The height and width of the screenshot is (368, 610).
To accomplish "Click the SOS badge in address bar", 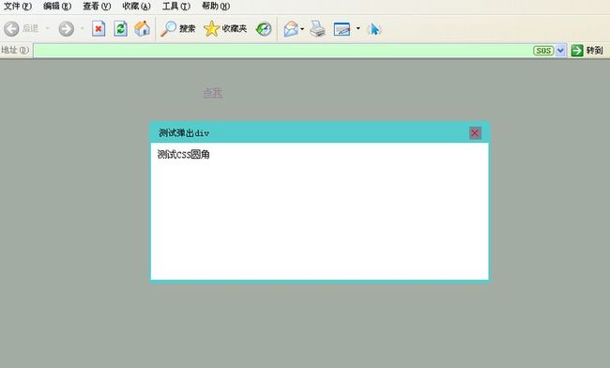I will (x=543, y=51).
